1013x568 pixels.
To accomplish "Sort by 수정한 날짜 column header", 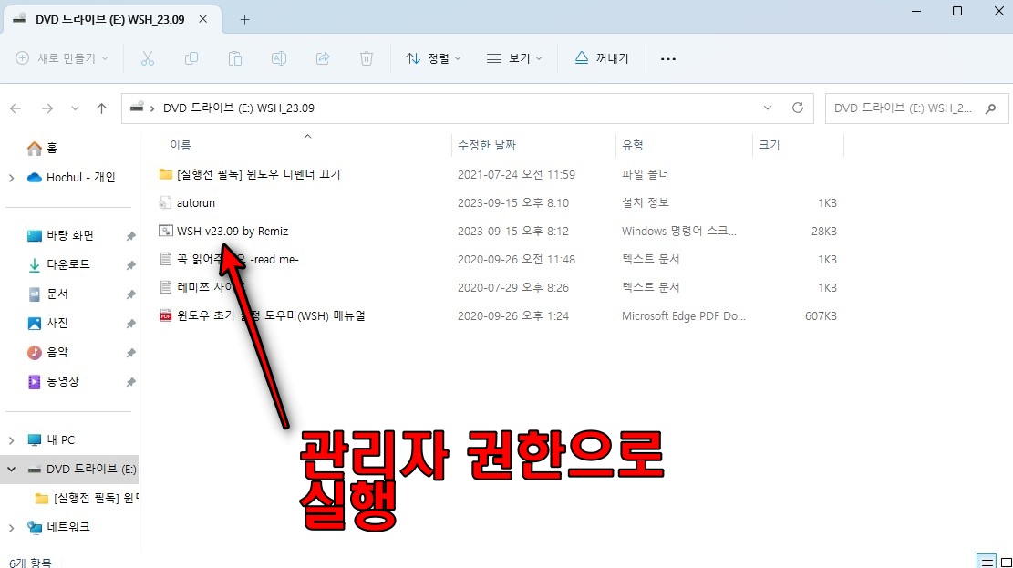I will [x=487, y=145].
